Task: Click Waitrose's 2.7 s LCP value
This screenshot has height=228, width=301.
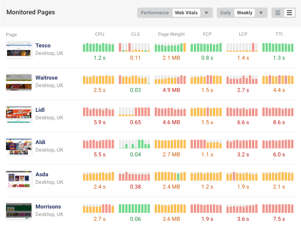Action: [243, 90]
